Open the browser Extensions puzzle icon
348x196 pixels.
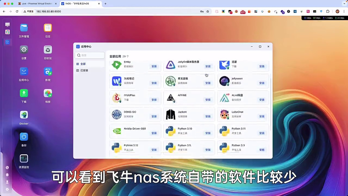click(x=328, y=11)
